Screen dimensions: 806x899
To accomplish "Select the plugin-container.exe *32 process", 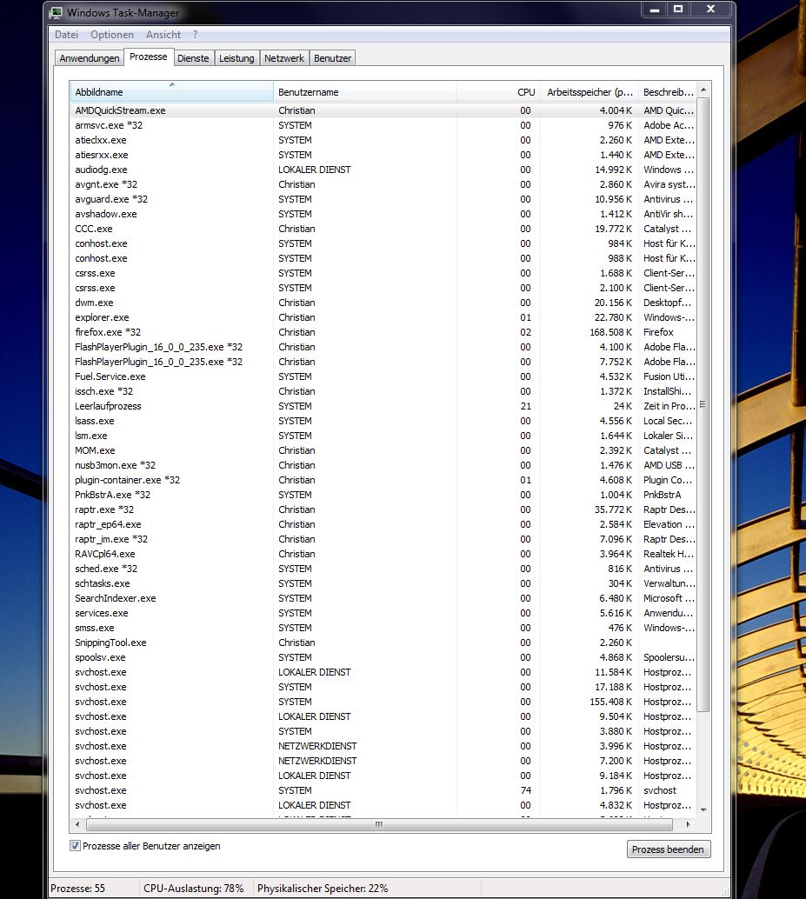I will tap(383, 480).
